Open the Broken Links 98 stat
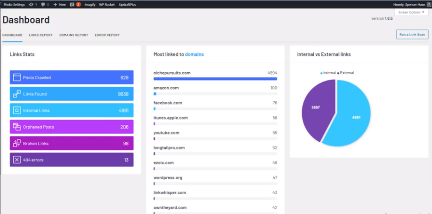Image resolution: width=432 pixels, height=214 pixels. coord(72,143)
